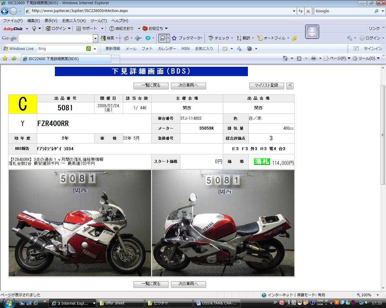Open the サポート dropdown arrow
This screenshot has height=308, width=386.
pos(102,29)
